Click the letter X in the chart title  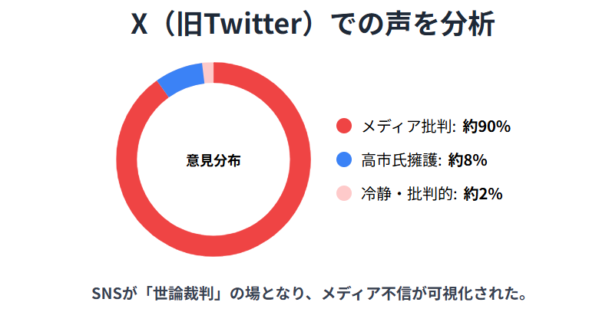139,25
